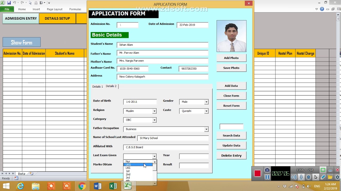Screen dimensions: 341x191
Task: Select LKG from the exam list
Action: click(x=138, y=168)
